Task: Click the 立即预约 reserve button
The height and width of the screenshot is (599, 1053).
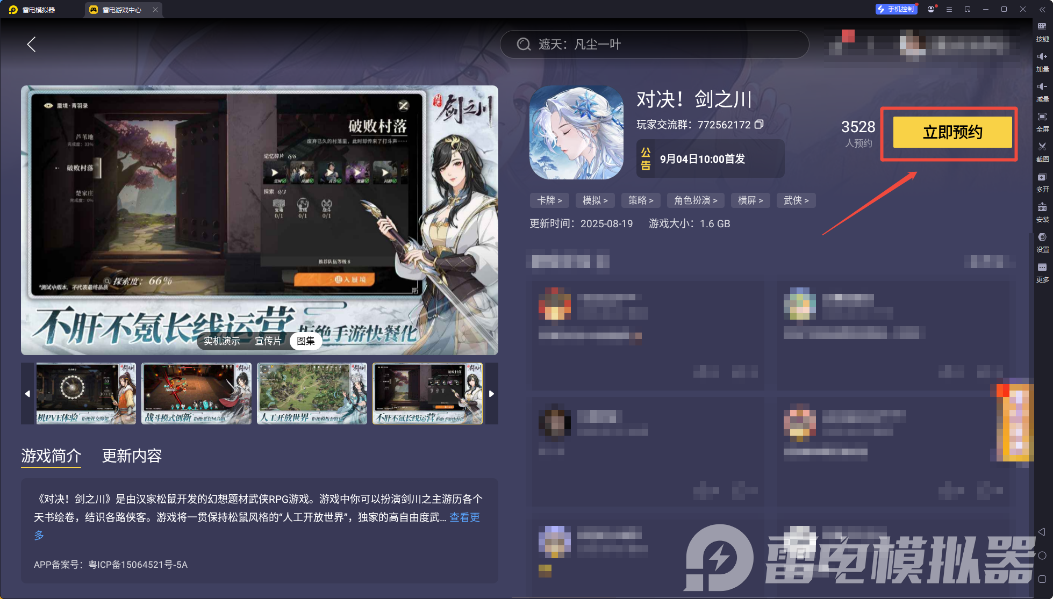Action: pyautogui.click(x=952, y=132)
